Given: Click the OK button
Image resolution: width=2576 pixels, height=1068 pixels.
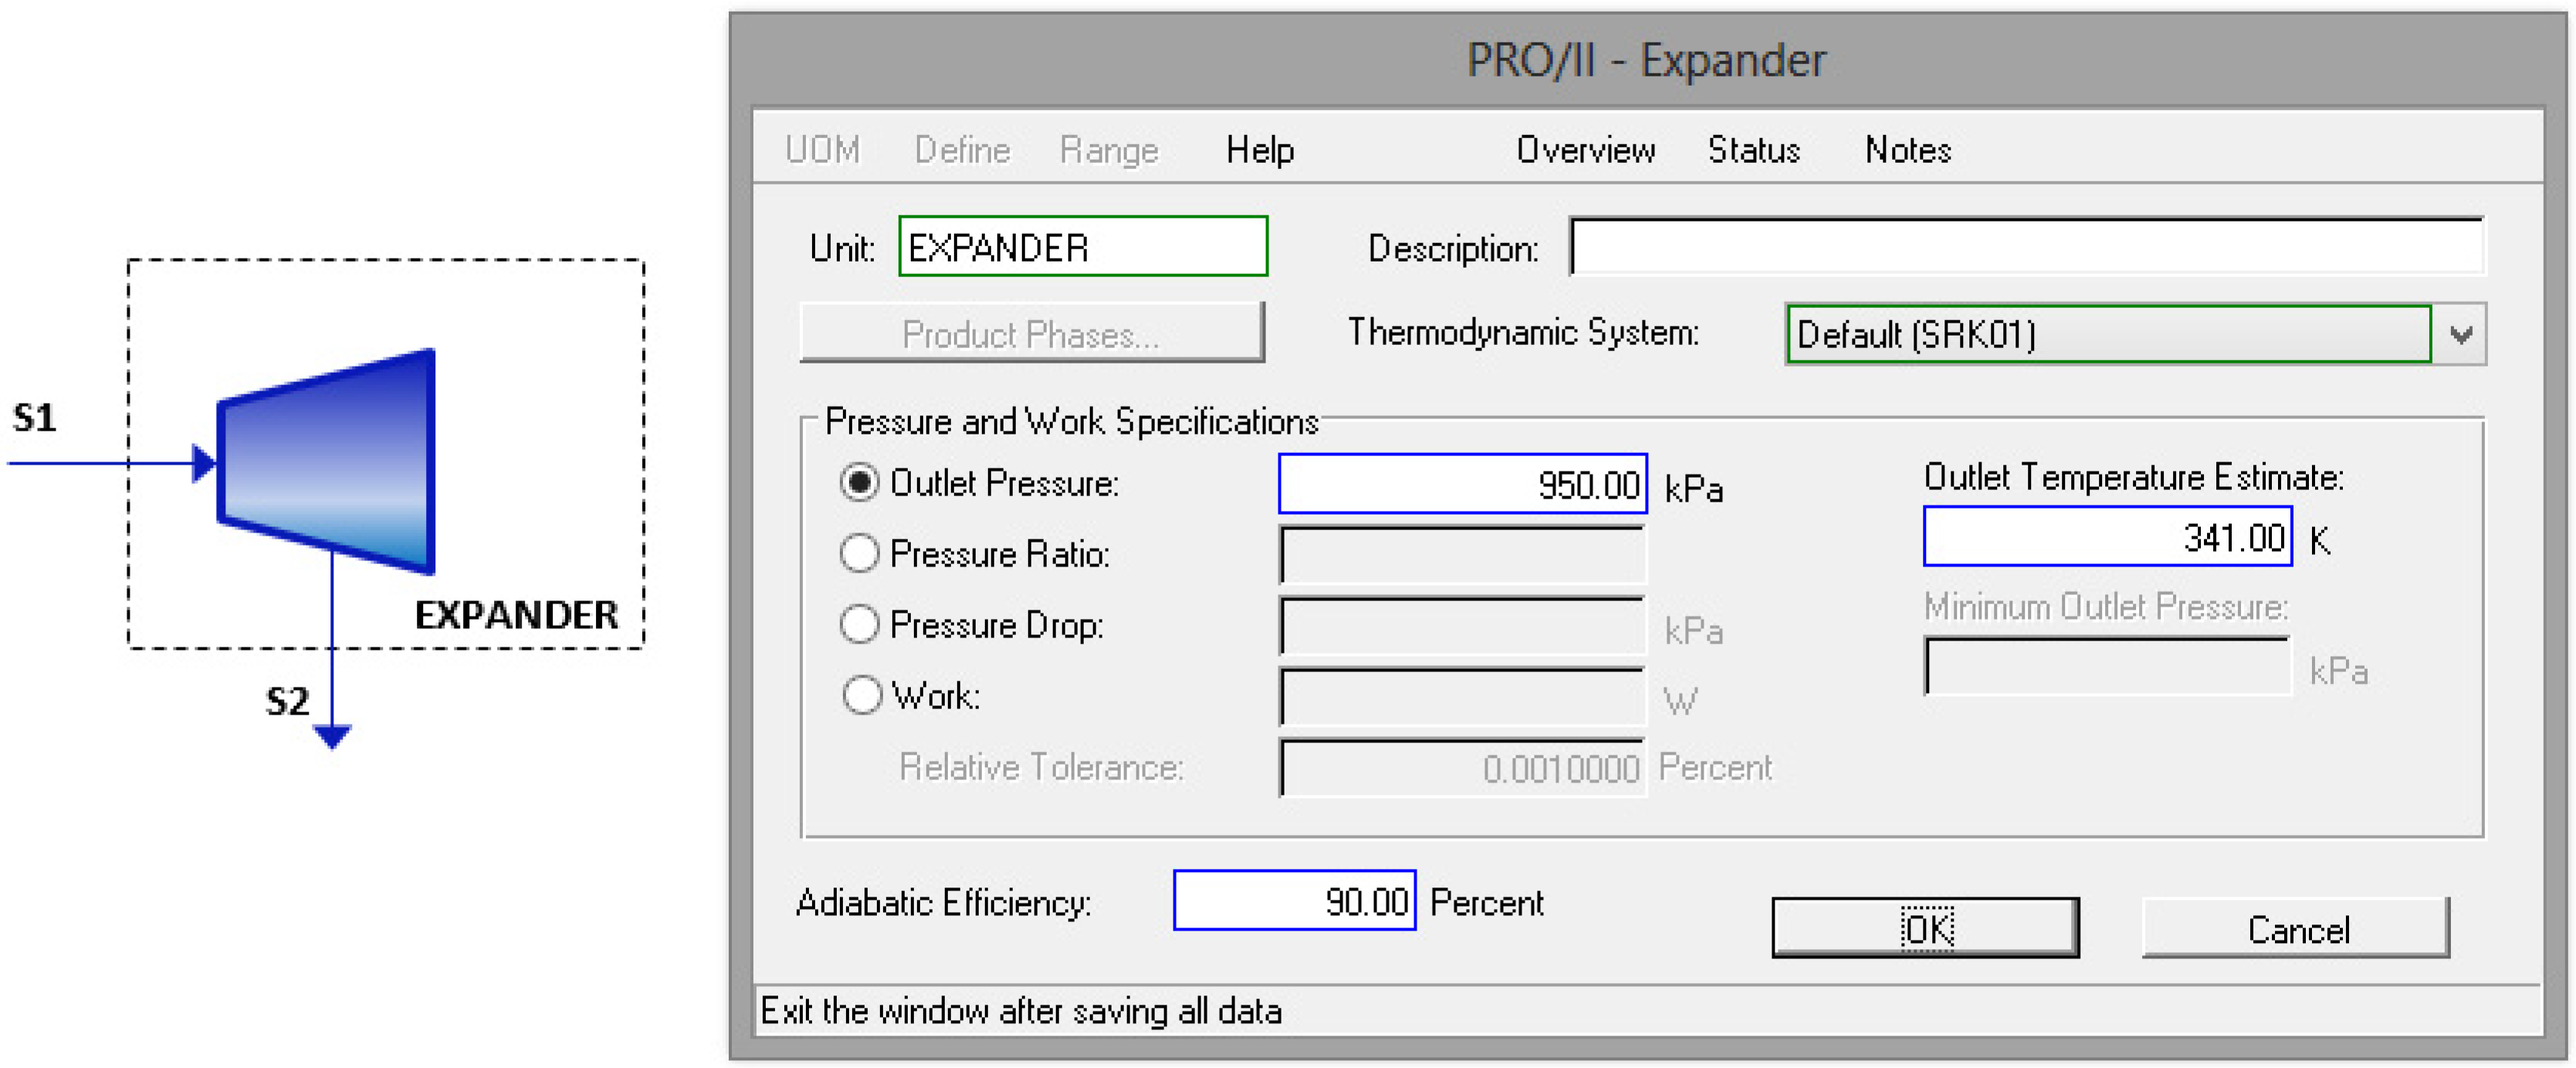Looking at the screenshot, I should (x=1926, y=929).
